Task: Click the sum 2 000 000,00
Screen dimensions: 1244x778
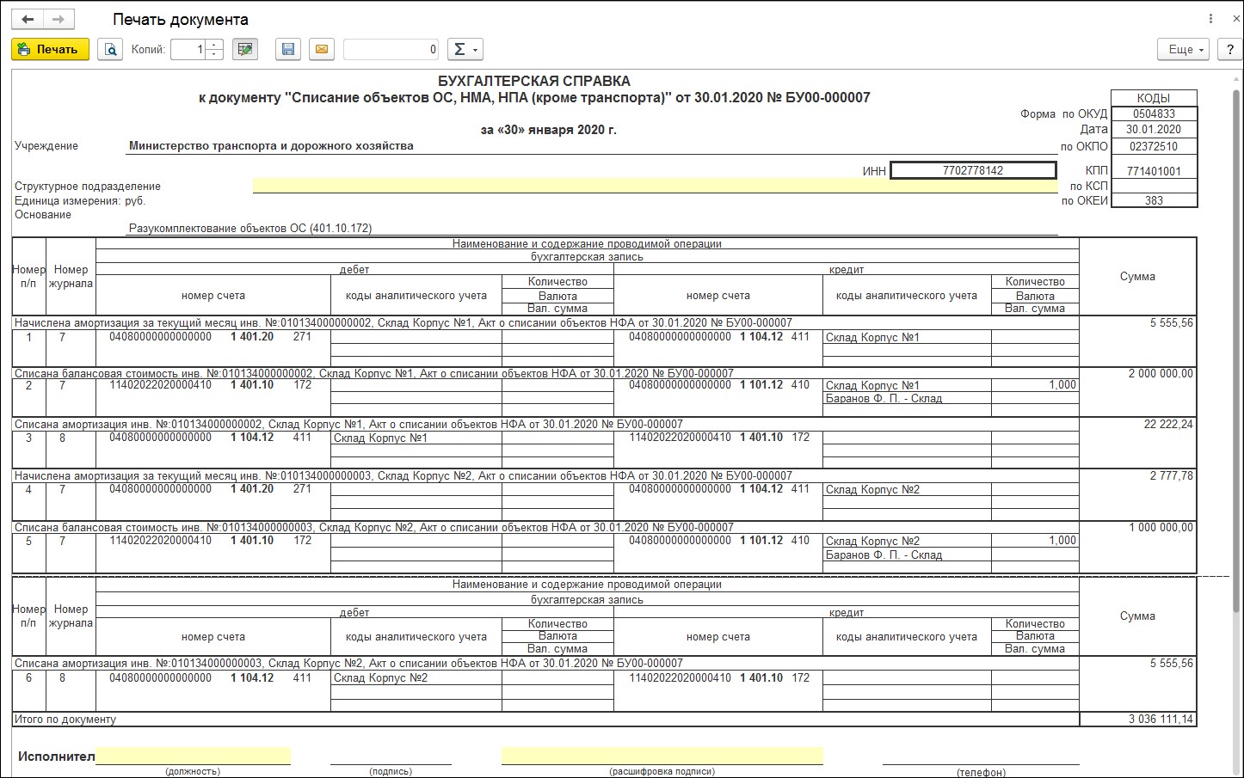Action: [x=1161, y=374]
